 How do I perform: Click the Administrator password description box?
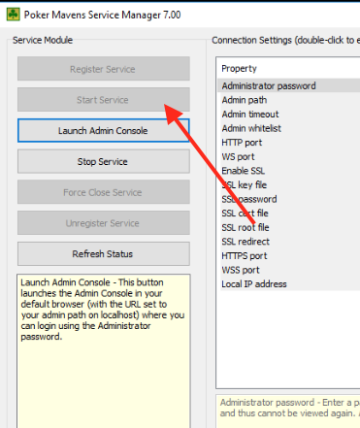pos(288,412)
